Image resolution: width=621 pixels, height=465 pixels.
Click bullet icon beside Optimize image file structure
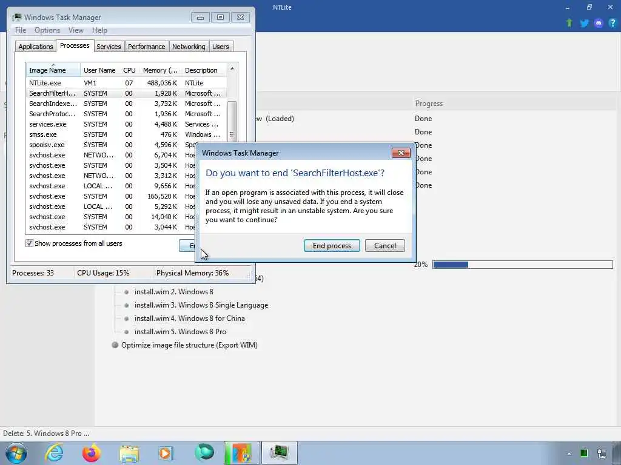click(x=115, y=345)
